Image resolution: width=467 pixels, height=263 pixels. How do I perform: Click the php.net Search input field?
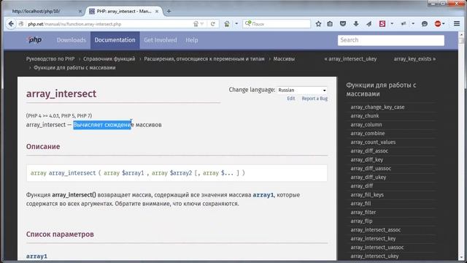pos(391,40)
